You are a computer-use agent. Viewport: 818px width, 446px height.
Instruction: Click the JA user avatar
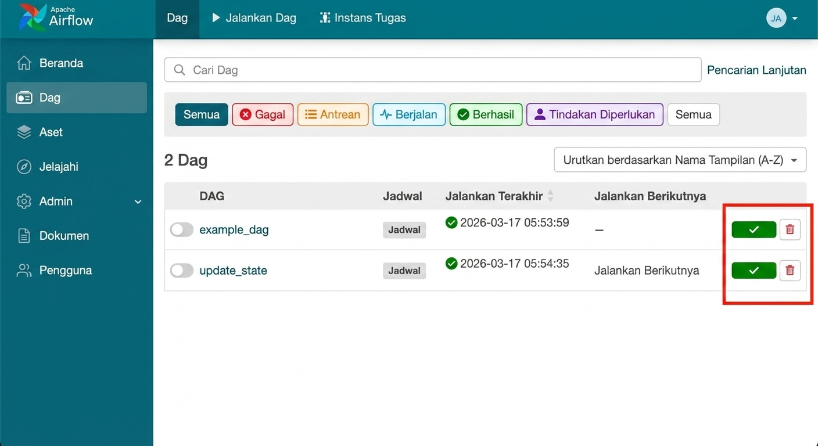[x=776, y=18]
